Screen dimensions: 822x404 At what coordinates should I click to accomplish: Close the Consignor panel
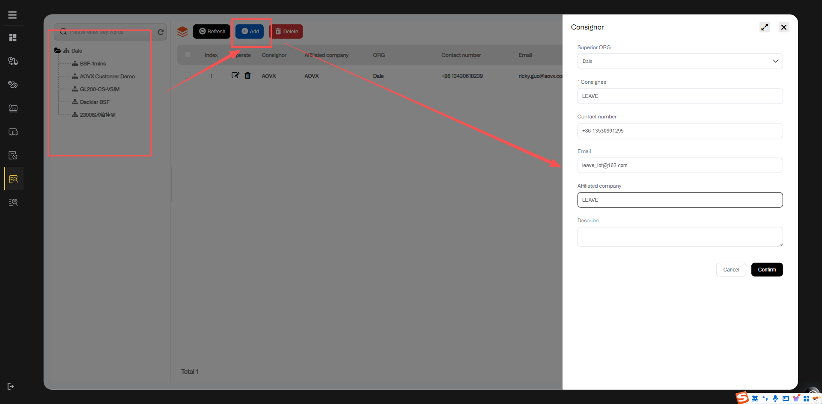click(x=783, y=27)
